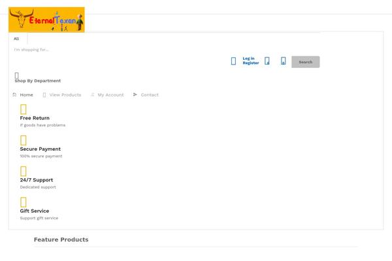This screenshot has width=392, height=261.
Task: Select the Free Return heading
Action: point(35,118)
